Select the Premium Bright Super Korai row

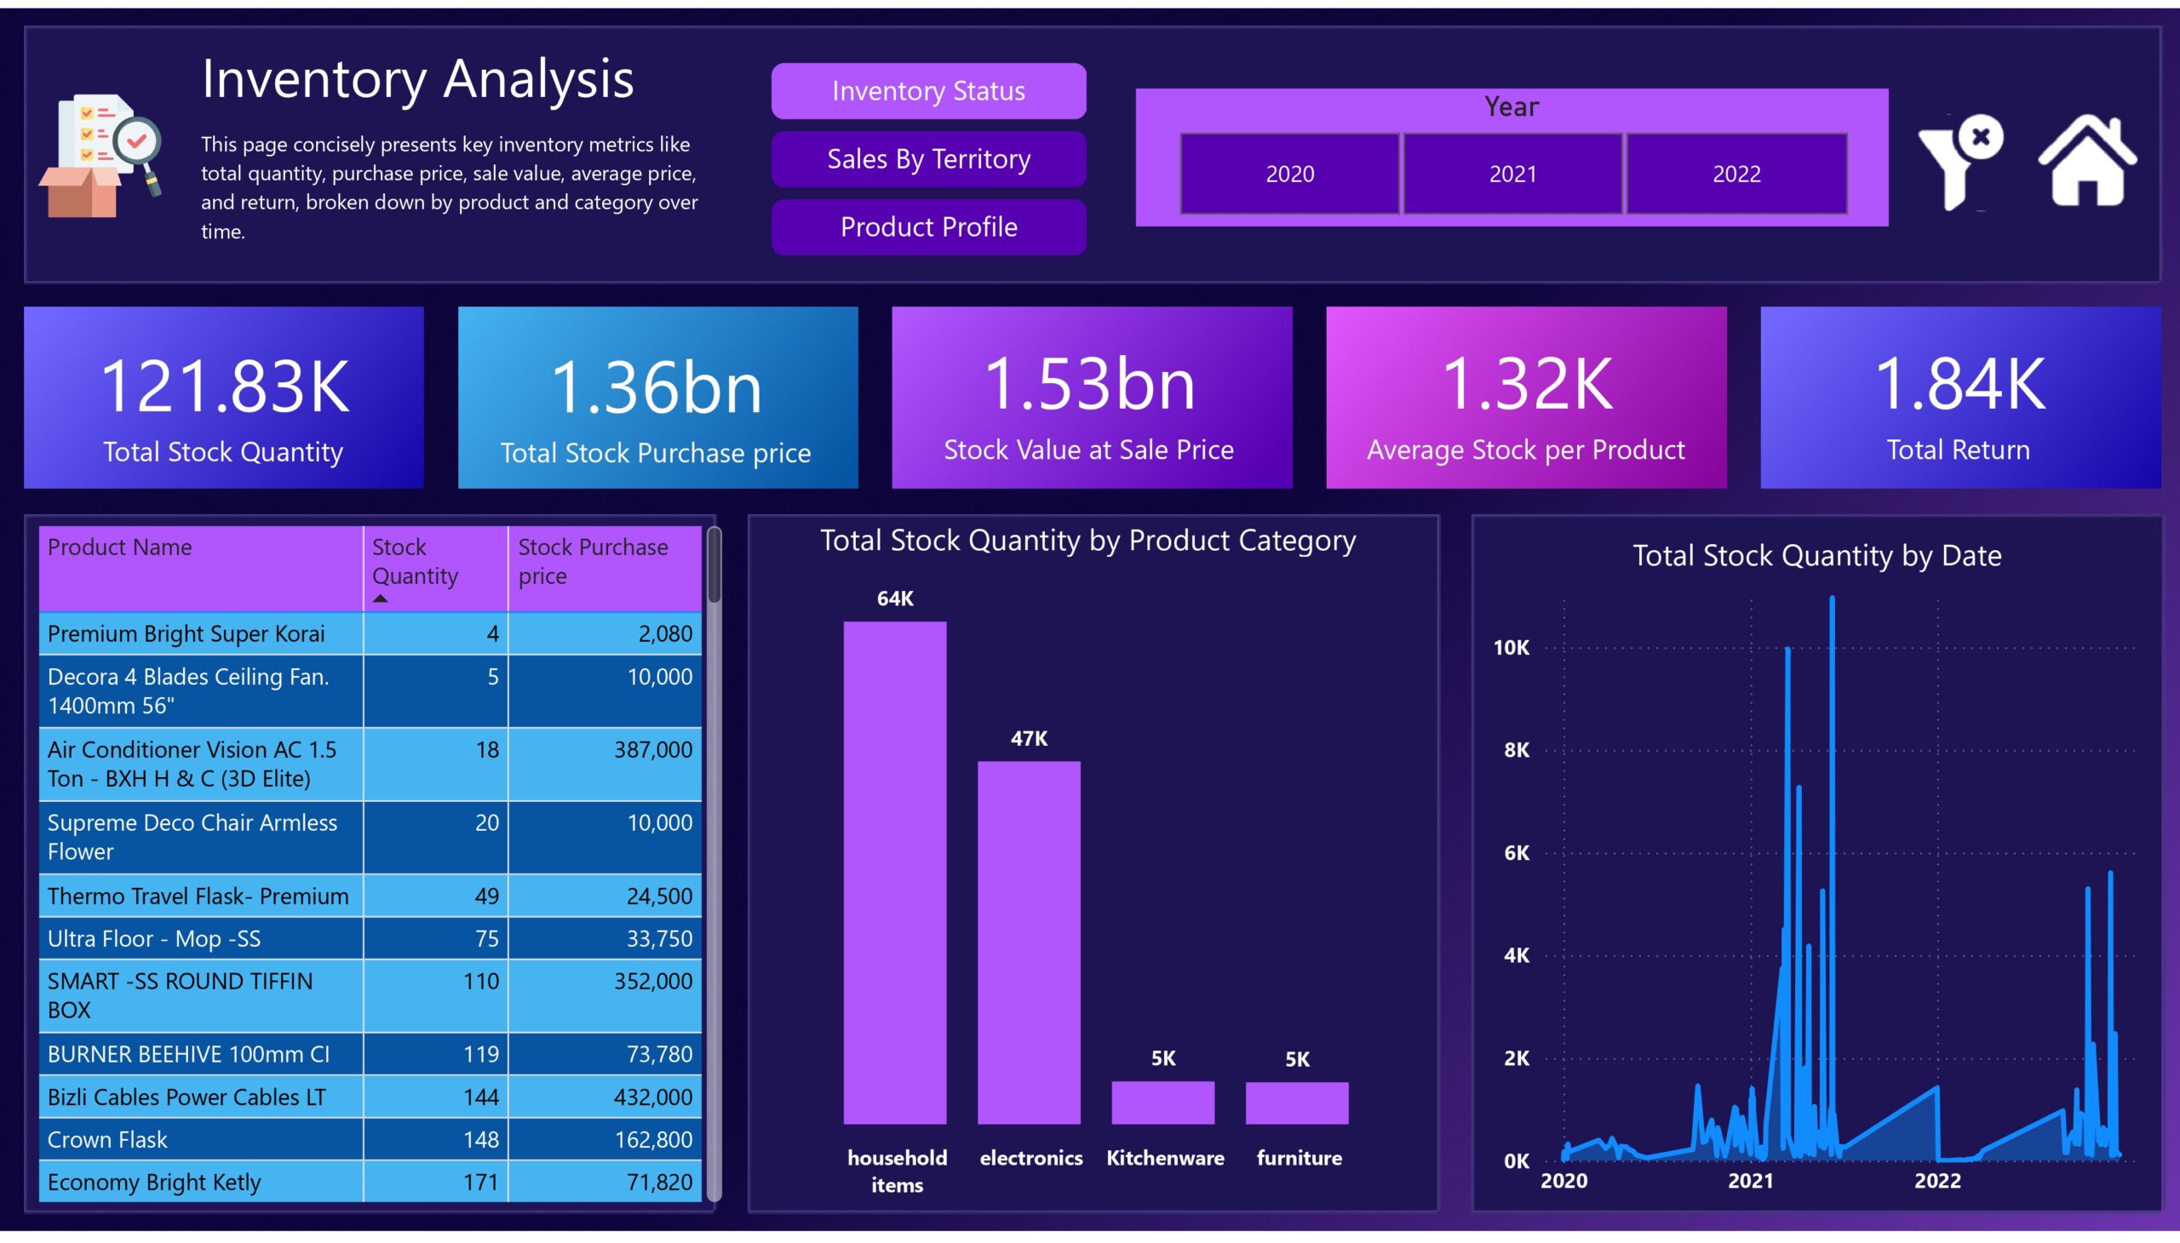(370, 633)
